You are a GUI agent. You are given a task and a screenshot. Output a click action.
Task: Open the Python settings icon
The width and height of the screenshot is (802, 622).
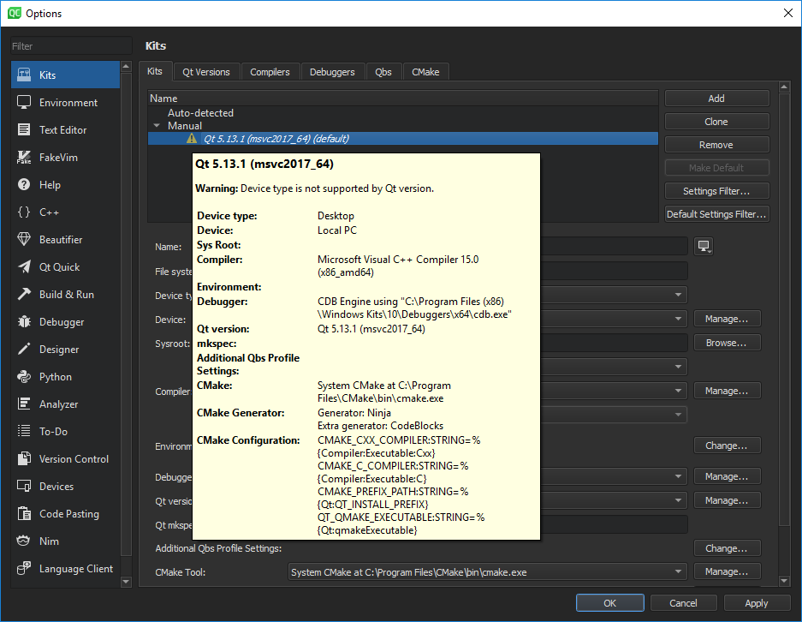[x=24, y=377]
